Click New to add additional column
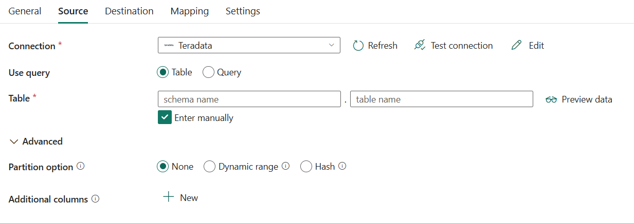Viewport: 634px width, 223px height. pos(189,198)
